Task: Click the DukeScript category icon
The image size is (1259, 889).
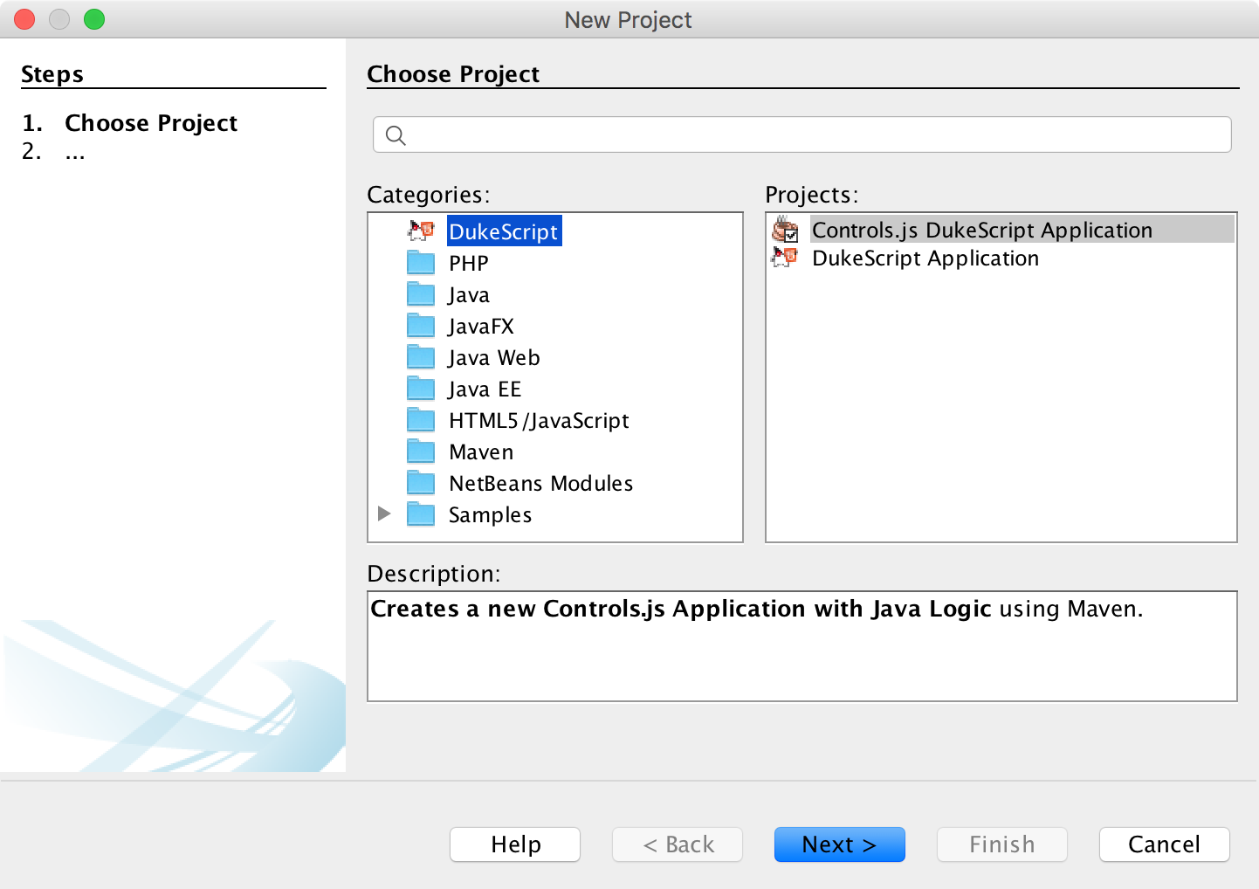Action: coord(421,231)
